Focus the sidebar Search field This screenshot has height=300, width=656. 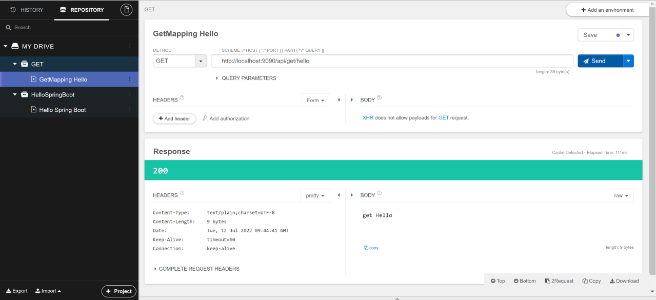69,28
